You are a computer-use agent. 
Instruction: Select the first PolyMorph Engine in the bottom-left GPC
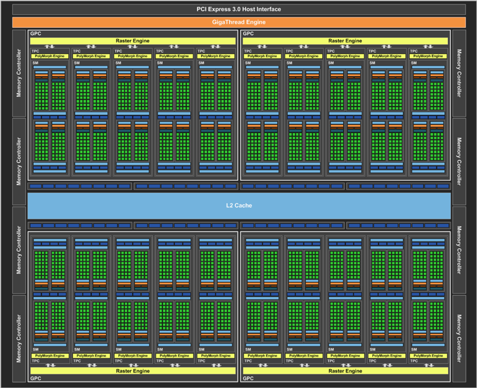(50, 356)
